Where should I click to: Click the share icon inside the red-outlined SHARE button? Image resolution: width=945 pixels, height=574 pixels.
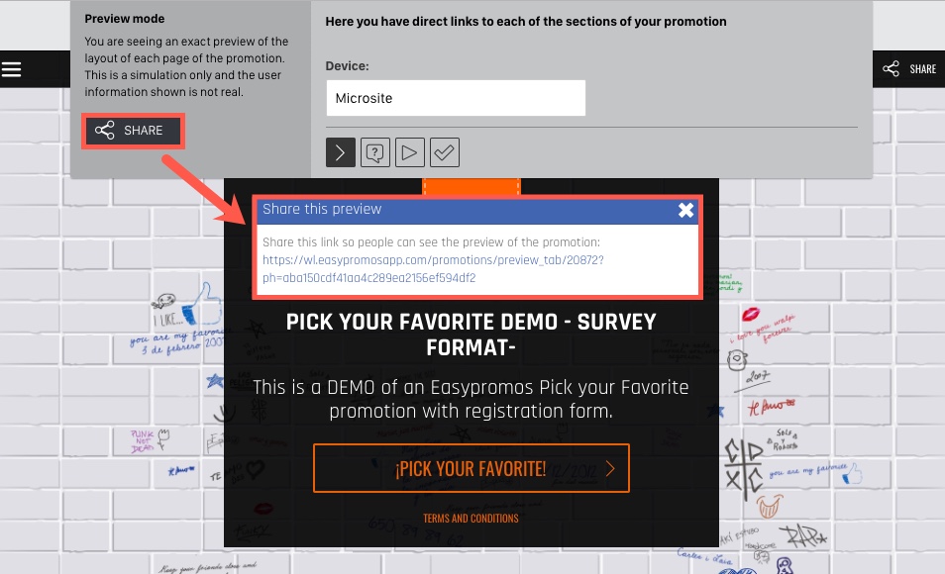(104, 130)
